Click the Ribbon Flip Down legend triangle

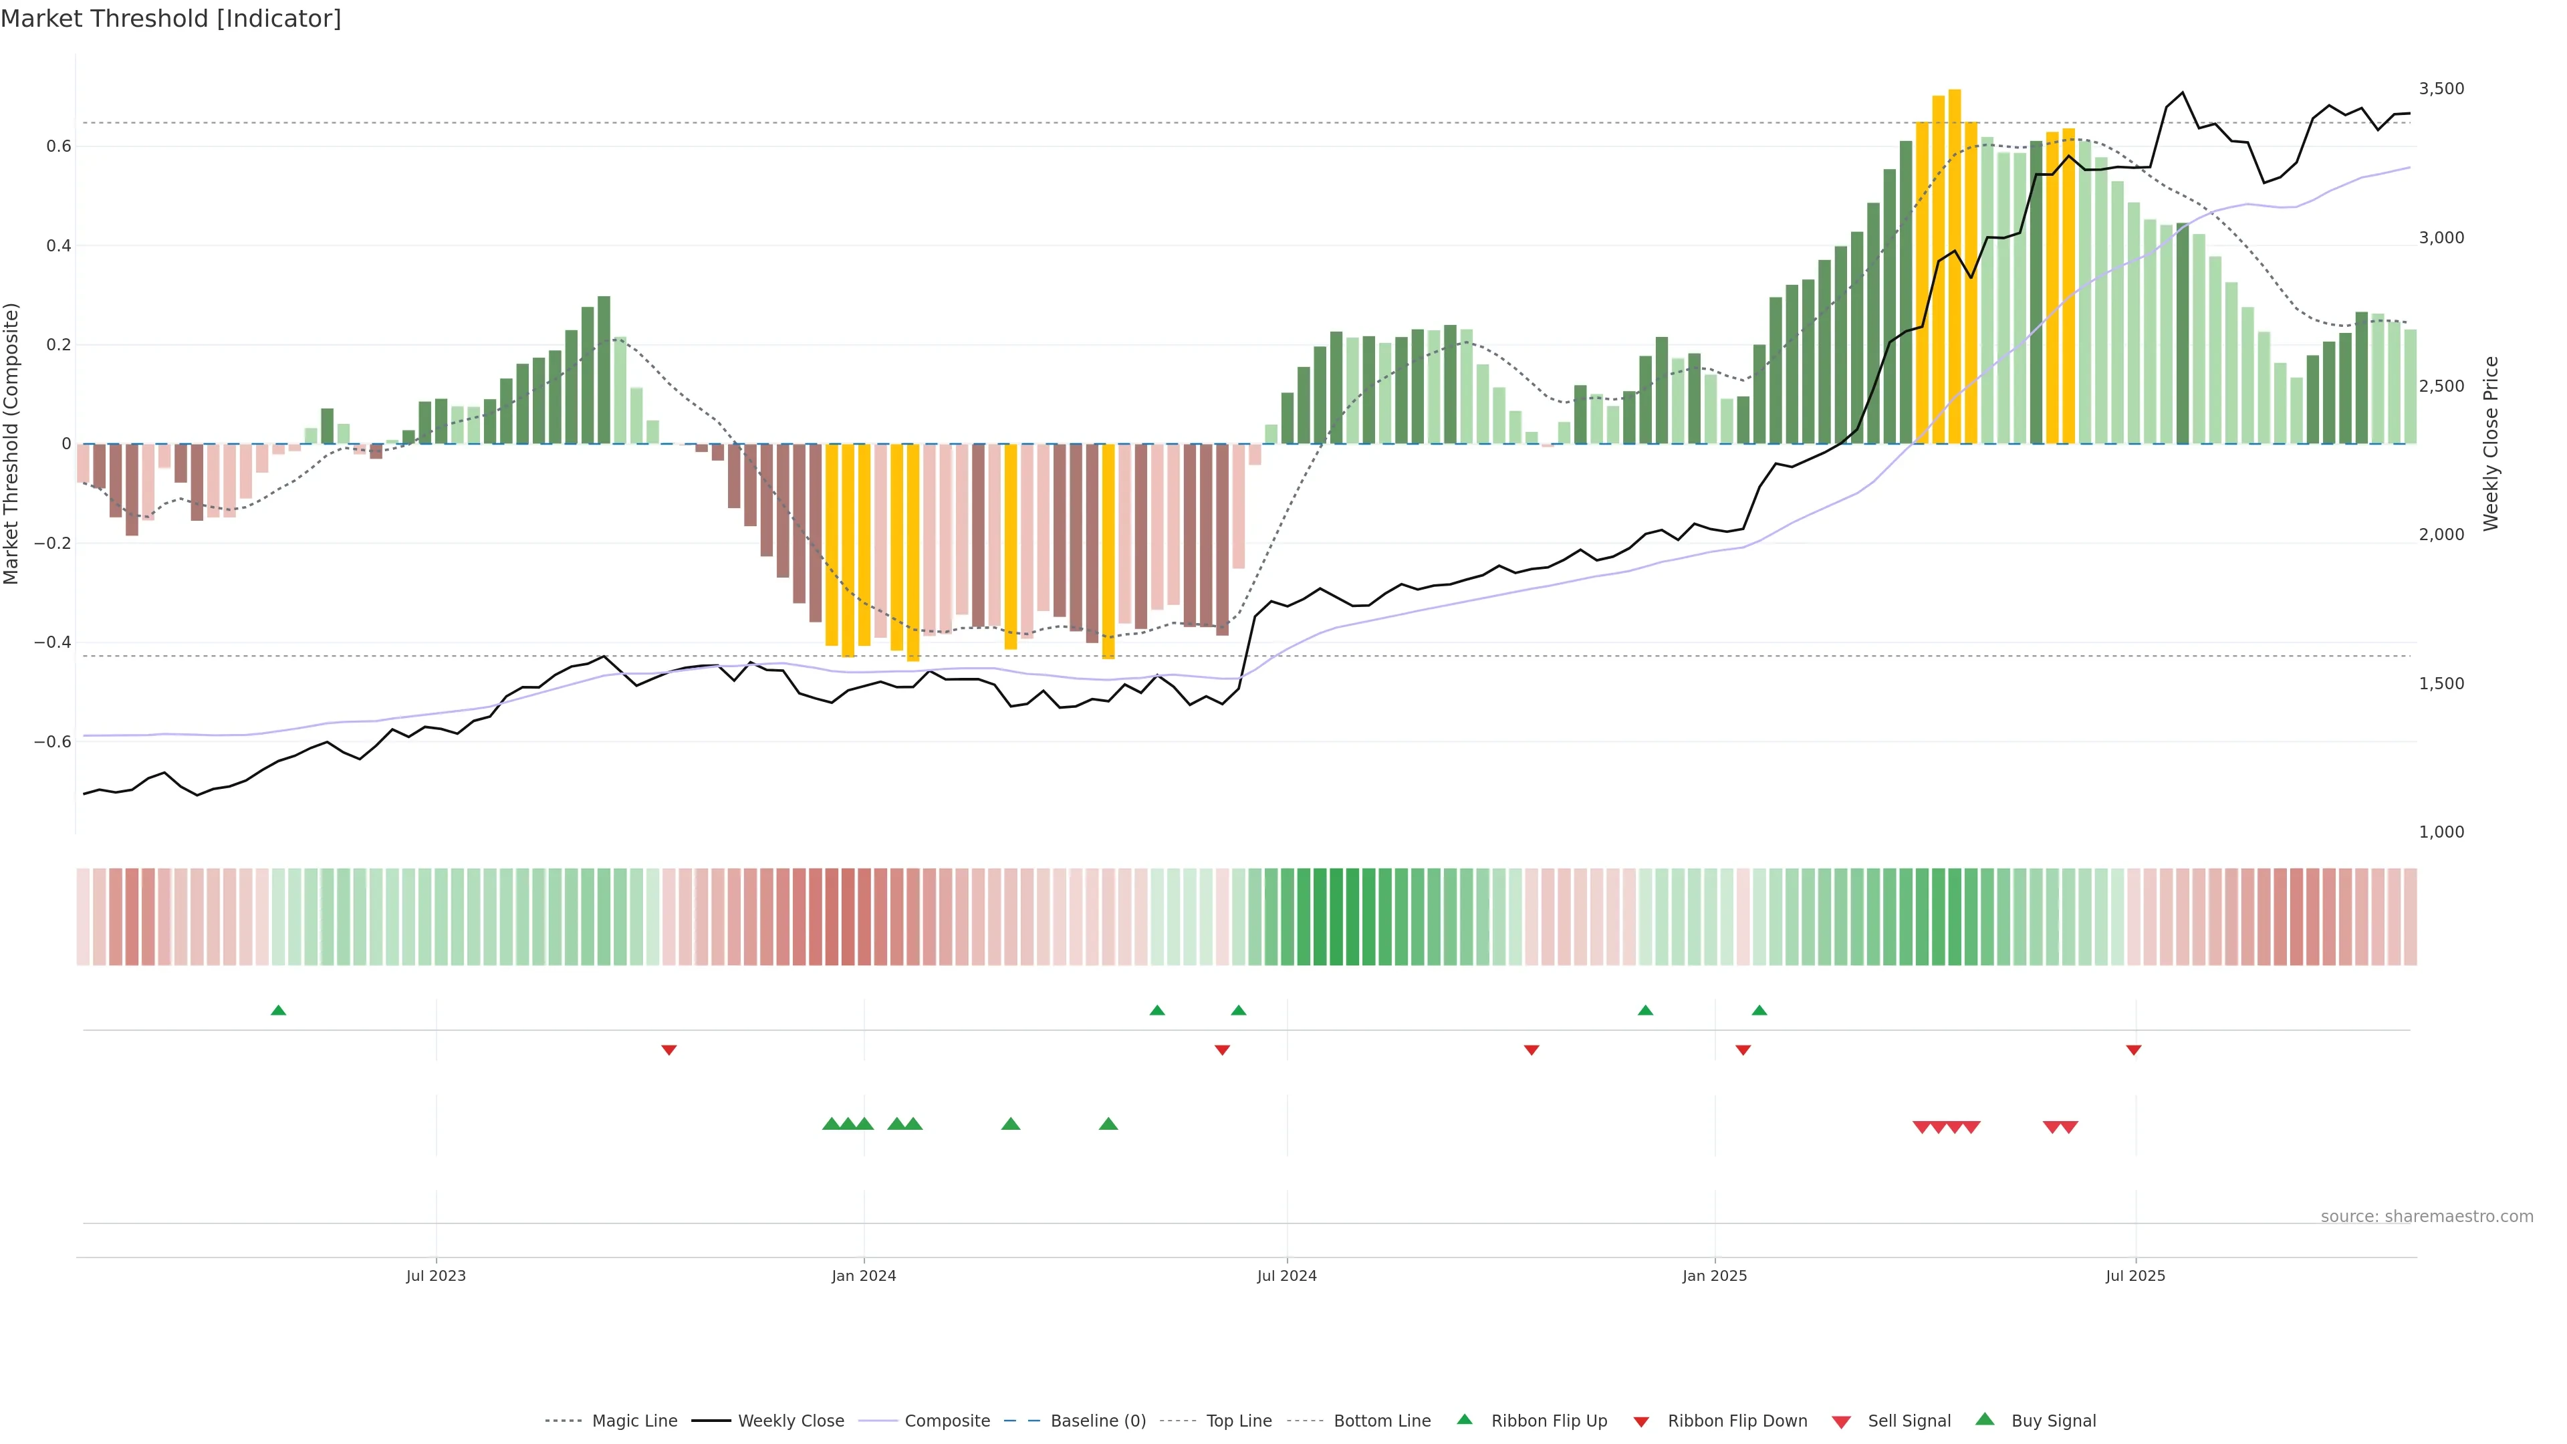pyautogui.click(x=1641, y=1422)
